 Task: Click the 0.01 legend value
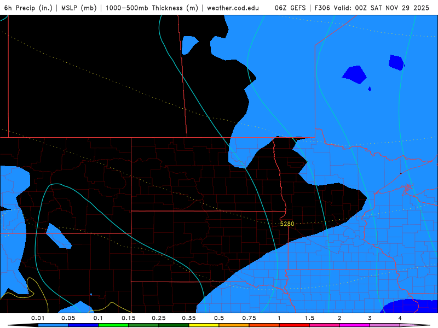[x=38, y=318]
